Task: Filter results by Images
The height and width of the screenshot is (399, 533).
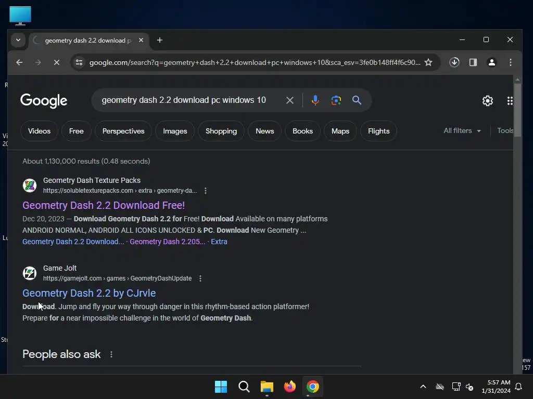Action: pyautogui.click(x=175, y=131)
